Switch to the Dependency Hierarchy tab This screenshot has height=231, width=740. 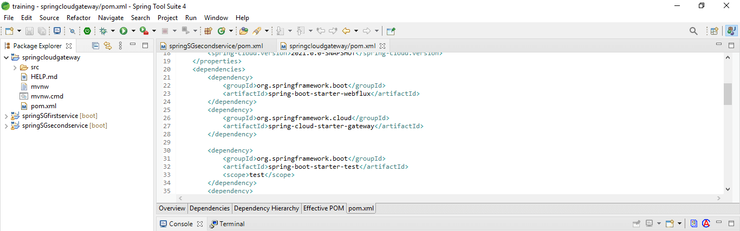click(266, 208)
